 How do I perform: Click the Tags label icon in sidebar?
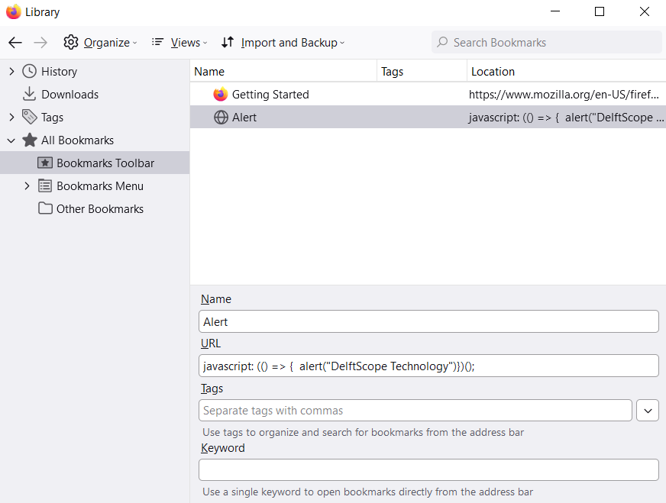coord(30,118)
